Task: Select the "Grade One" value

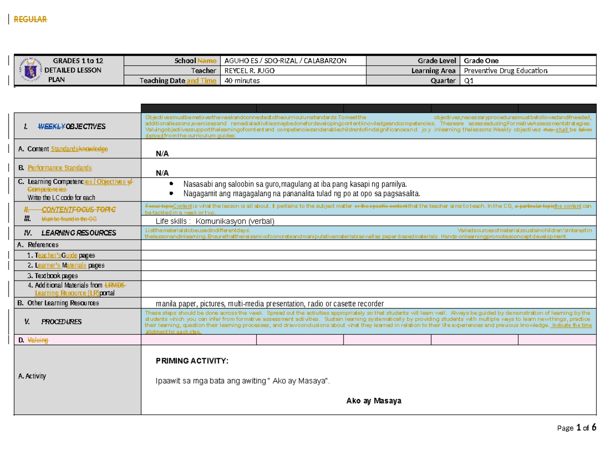Action: pos(480,60)
